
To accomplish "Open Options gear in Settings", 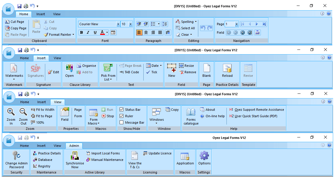I will [x=204, y=156].
